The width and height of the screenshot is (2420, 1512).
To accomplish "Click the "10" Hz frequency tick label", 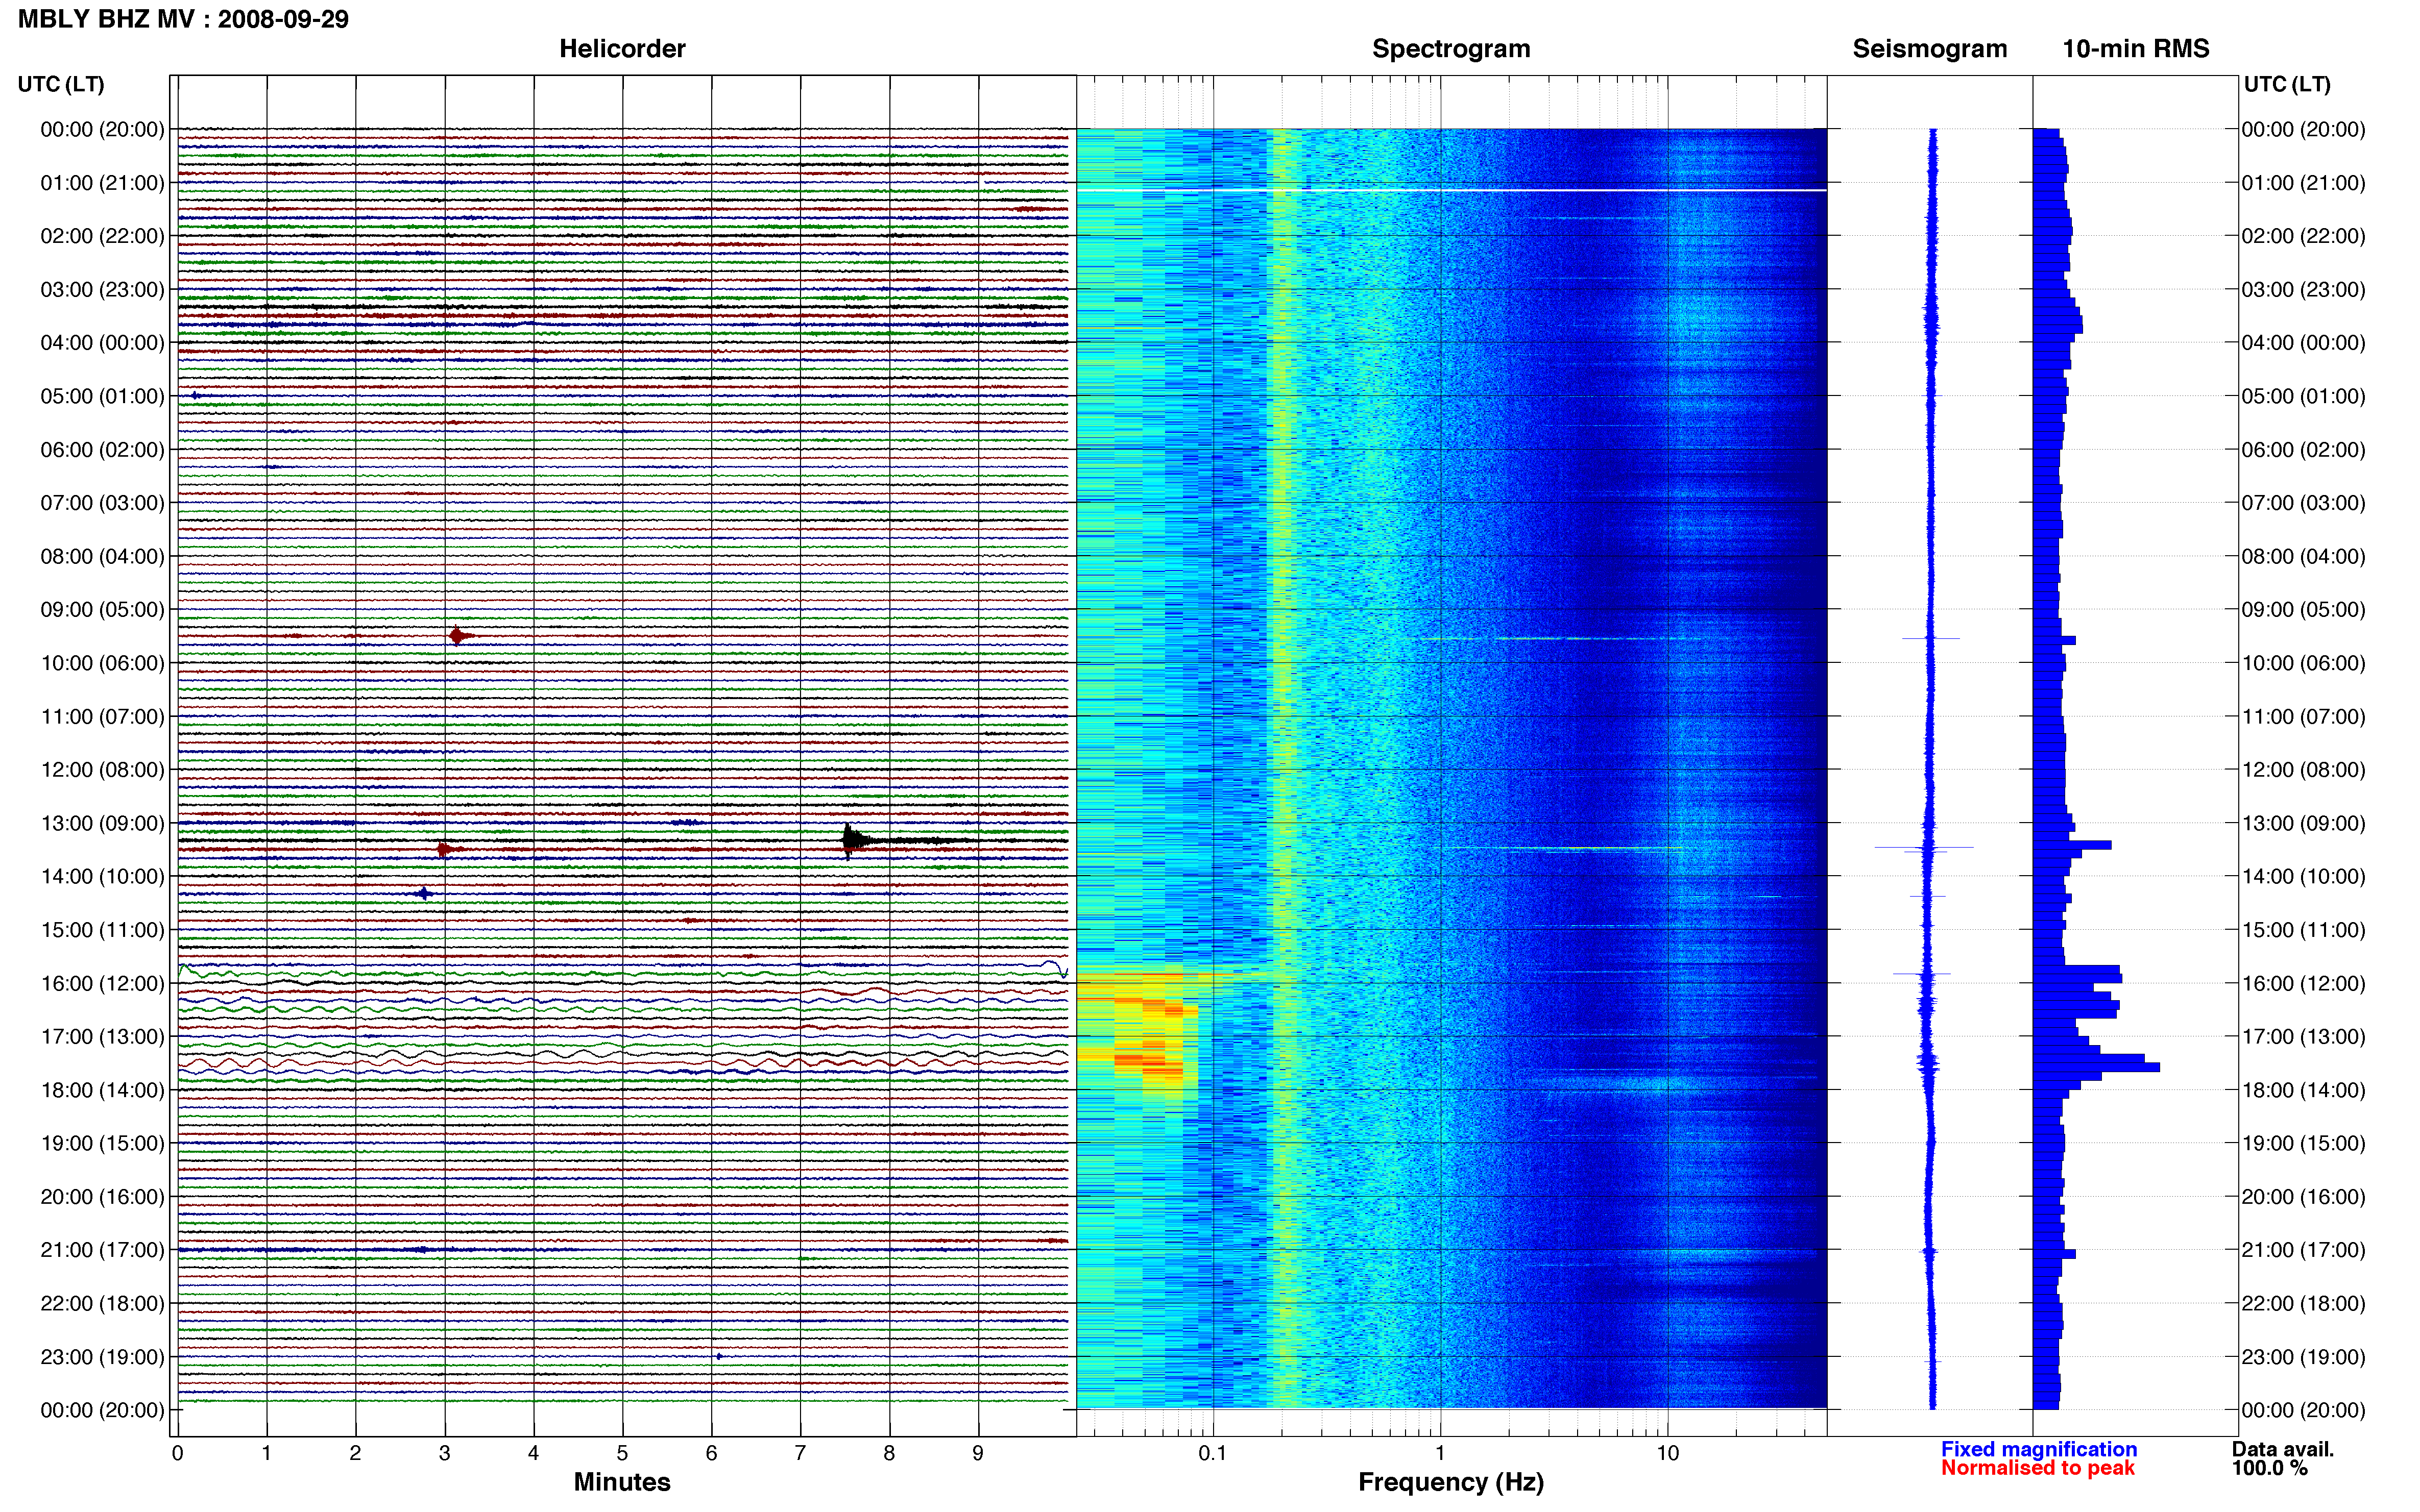I will [x=1667, y=1453].
